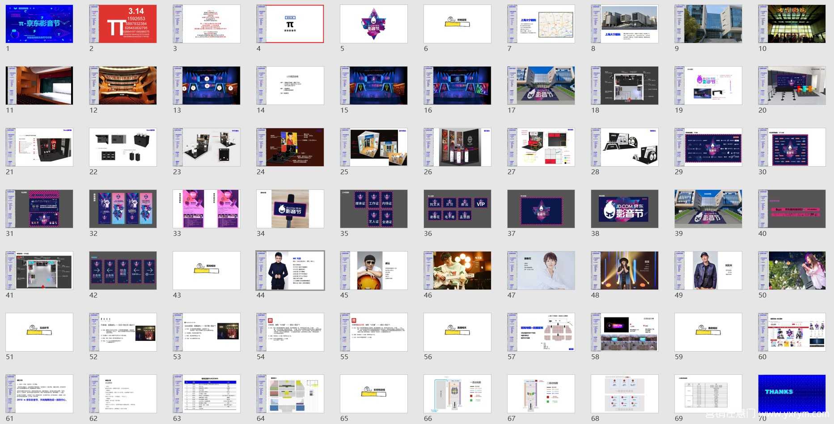Select slide 48, singer with spotlights
The width and height of the screenshot is (834, 424).
point(625,271)
